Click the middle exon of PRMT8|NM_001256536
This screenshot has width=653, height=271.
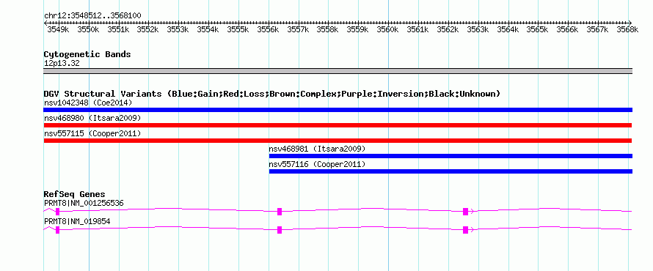tap(280, 212)
